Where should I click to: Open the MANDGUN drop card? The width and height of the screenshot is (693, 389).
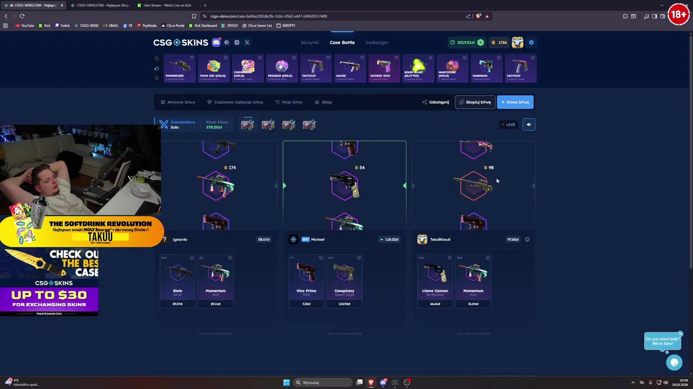[x=486, y=69]
